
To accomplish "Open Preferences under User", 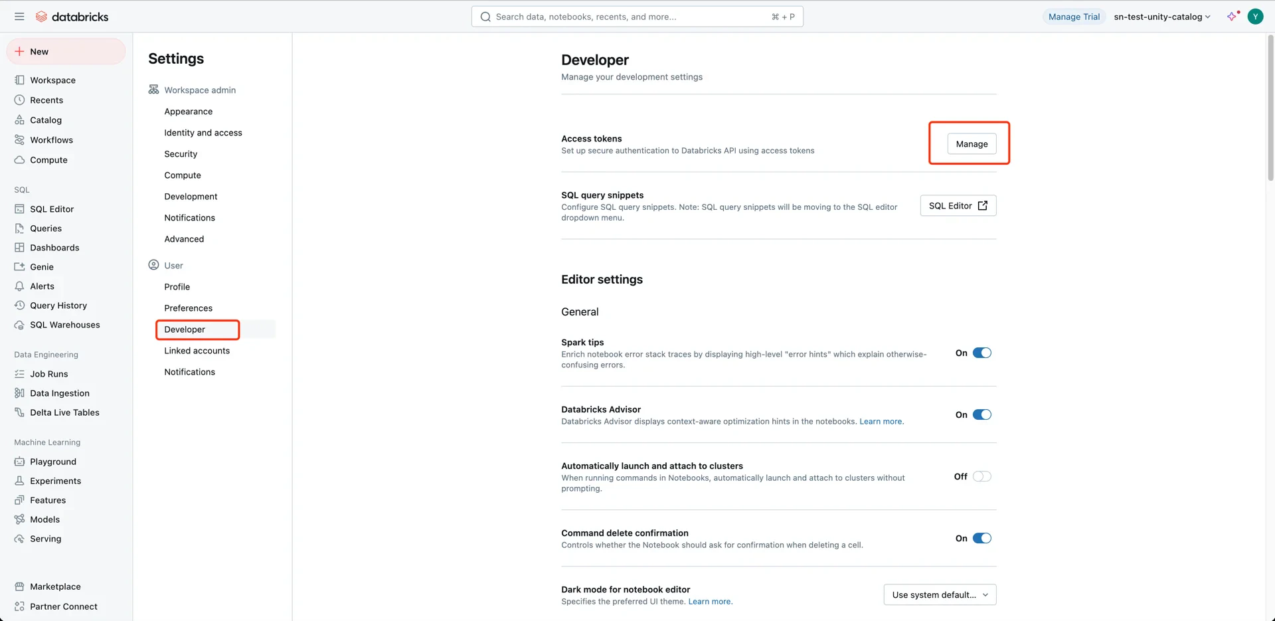I will pos(189,308).
